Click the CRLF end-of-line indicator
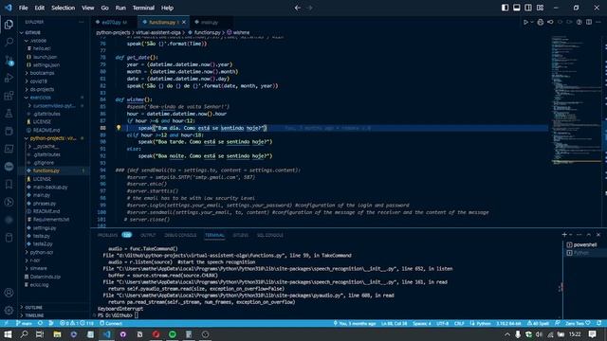This screenshot has height=341, width=607. (x=459, y=323)
